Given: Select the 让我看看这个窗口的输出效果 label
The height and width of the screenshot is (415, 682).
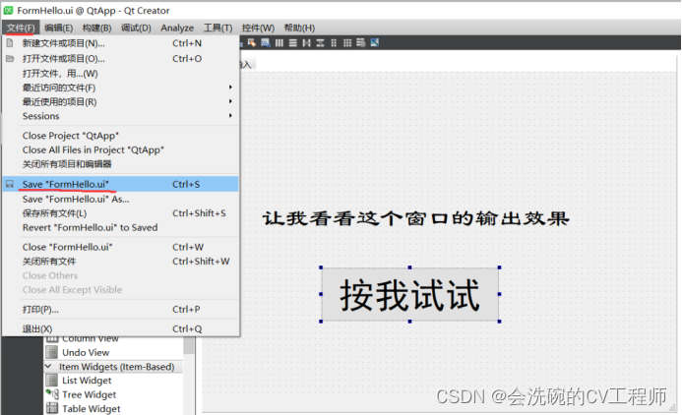Looking at the screenshot, I should coord(416,218).
